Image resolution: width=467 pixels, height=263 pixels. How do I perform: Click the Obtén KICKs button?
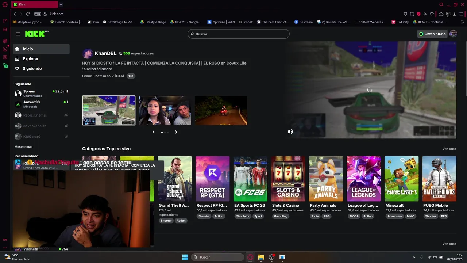pos(432,34)
